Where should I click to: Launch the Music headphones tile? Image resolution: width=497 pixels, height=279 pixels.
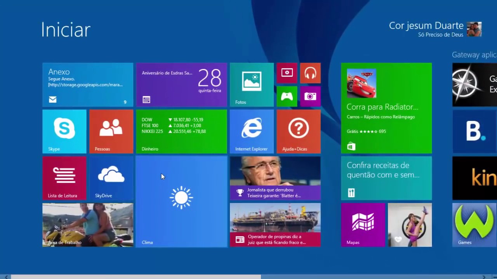[x=310, y=73]
